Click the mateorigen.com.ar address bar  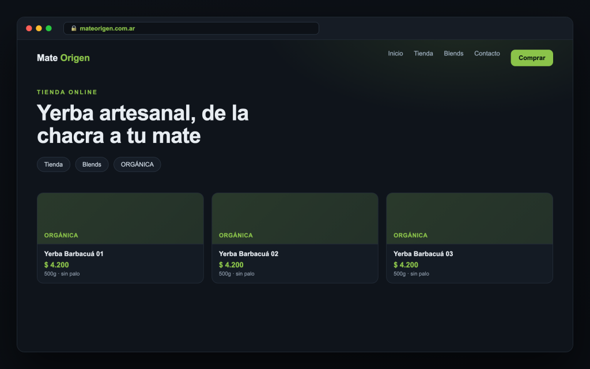pyautogui.click(x=191, y=28)
